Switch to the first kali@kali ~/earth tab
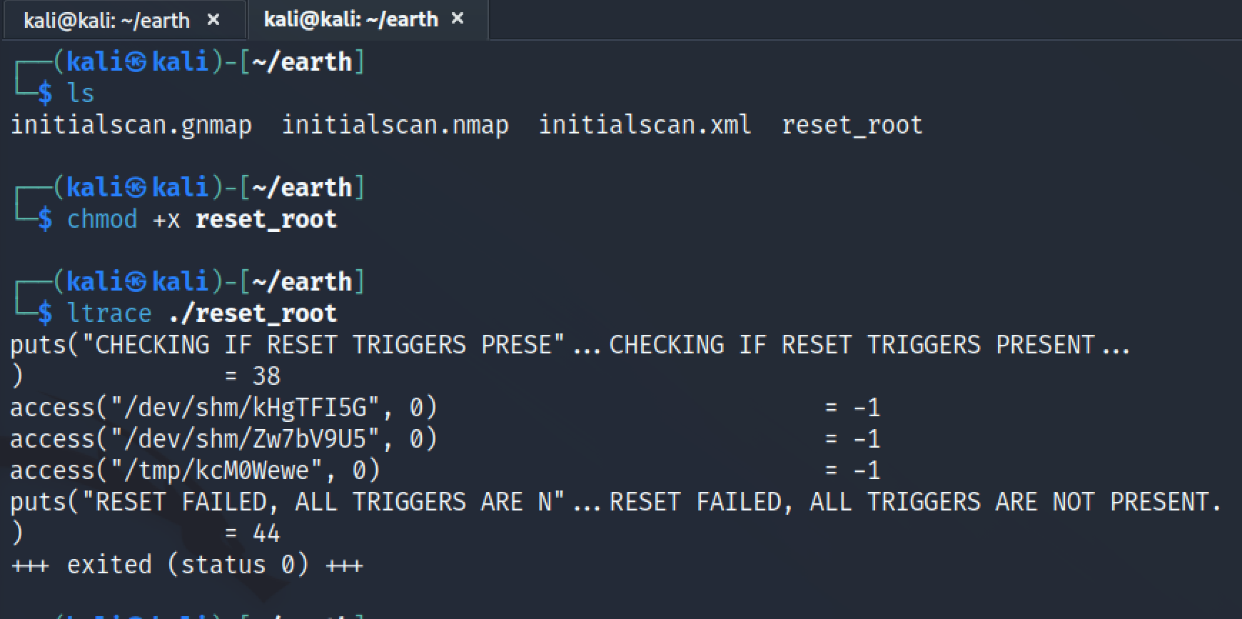The width and height of the screenshot is (1242, 619). (x=107, y=20)
